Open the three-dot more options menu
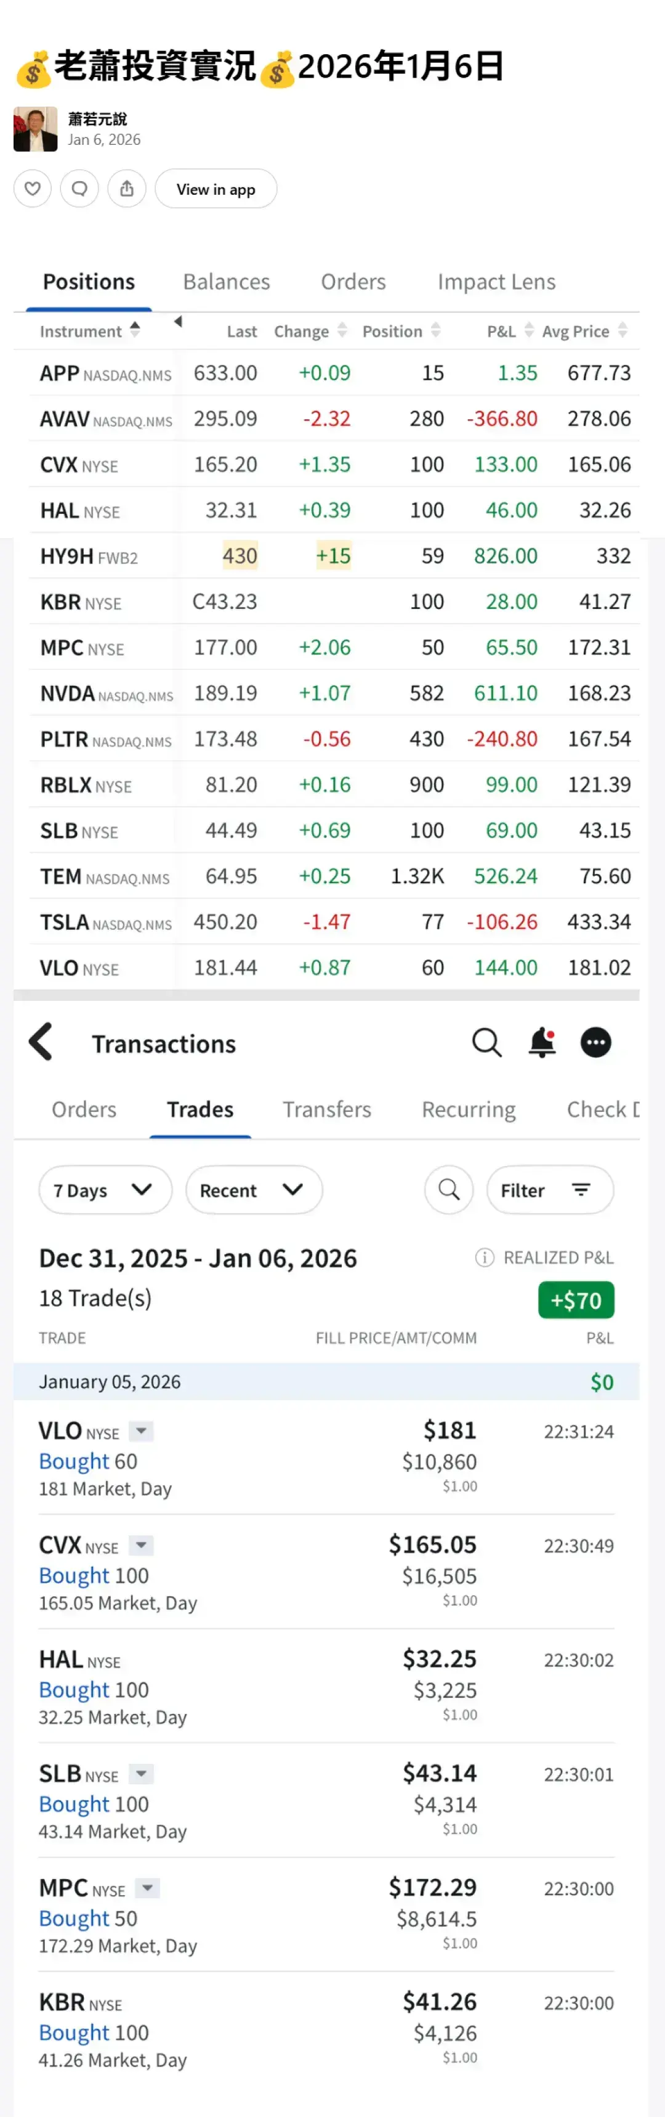The height and width of the screenshot is (2117, 665). click(595, 1042)
